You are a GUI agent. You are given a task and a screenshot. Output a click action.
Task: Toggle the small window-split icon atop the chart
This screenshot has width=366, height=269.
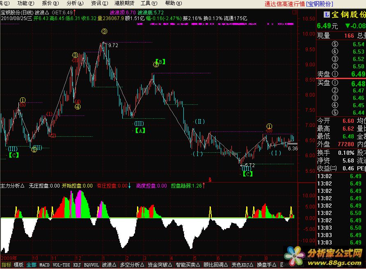point(295,12)
